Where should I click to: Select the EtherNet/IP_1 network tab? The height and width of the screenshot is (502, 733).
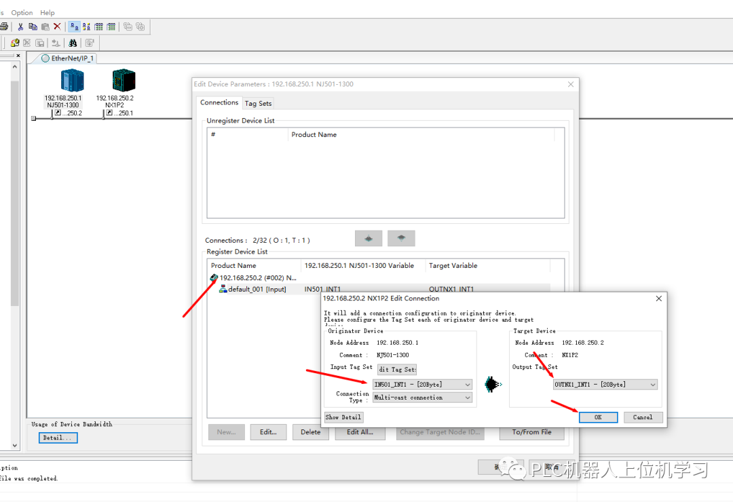click(67, 58)
